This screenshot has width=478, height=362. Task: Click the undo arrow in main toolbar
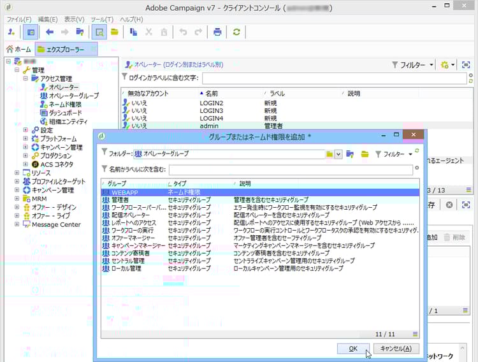click(183, 32)
